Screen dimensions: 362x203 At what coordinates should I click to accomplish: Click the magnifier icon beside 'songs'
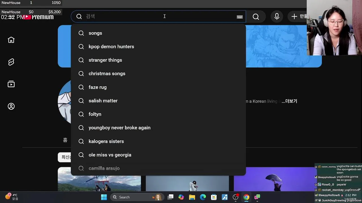click(81, 33)
